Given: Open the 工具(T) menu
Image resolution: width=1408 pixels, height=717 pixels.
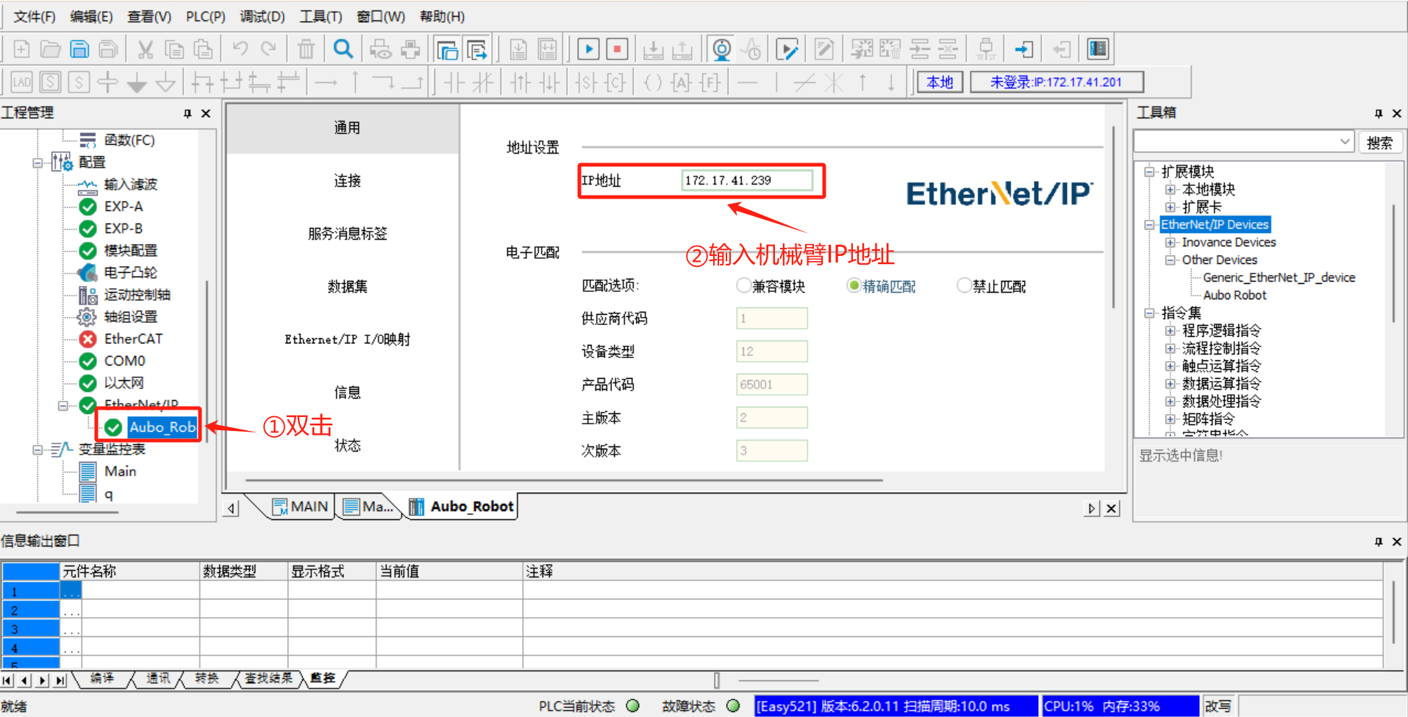Looking at the screenshot, I should click(x=321, y=16).
